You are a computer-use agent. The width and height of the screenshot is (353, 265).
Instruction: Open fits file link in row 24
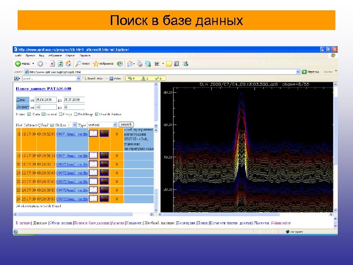pyautogui.click(x=72, y=199)
